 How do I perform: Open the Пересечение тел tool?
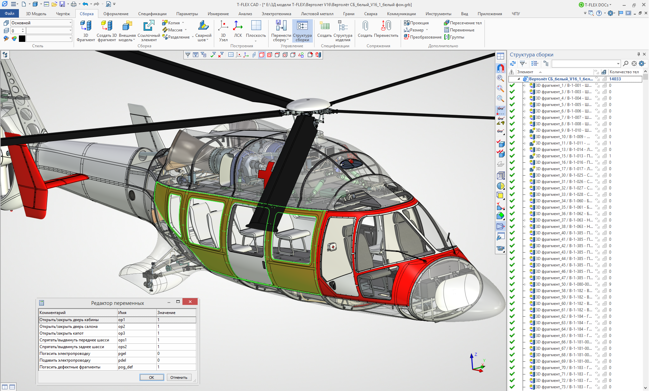[x=463, y=23]
